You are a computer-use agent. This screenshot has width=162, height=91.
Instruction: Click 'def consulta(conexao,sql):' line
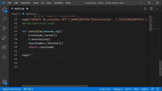(43, 31)
